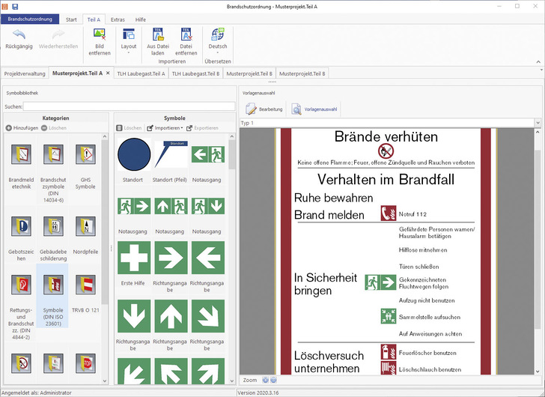
Task: Click the Datei entfernen icon
Action: point(186,34)
